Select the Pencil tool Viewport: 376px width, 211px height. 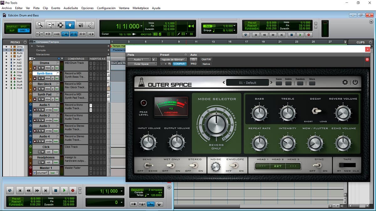[90, 25]
